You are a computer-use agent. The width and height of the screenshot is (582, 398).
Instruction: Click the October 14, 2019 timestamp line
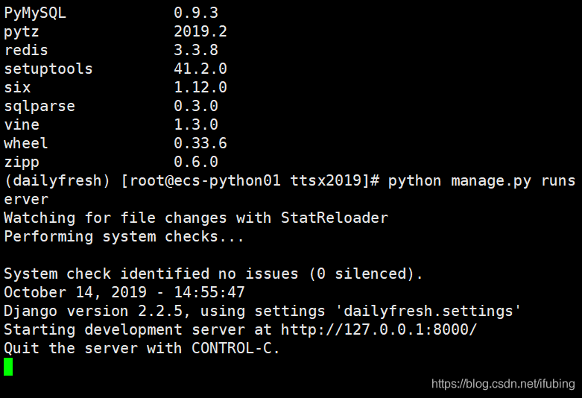(124, 293)
